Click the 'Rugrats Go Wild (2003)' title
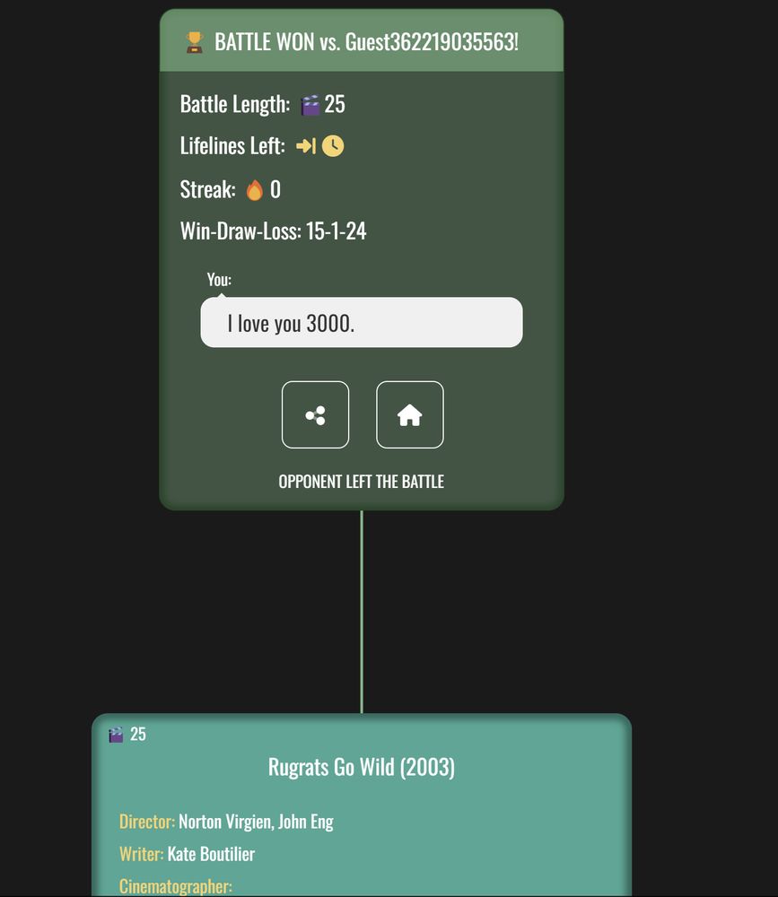Viewport: 778px width, 897px height. click(362, 767)
